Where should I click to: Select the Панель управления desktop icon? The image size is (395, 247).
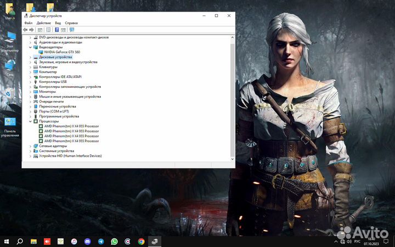point(10,125)
